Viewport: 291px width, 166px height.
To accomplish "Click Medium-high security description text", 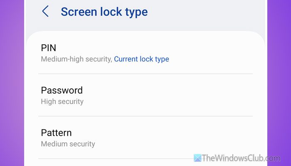I will [x=76, y=59].
